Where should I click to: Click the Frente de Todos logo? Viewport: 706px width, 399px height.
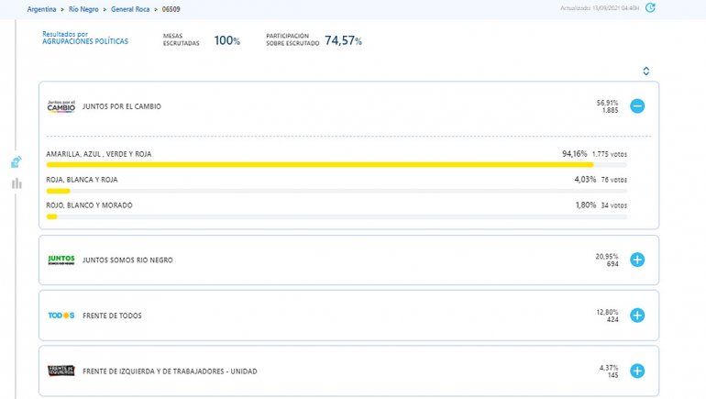[61, 316]
